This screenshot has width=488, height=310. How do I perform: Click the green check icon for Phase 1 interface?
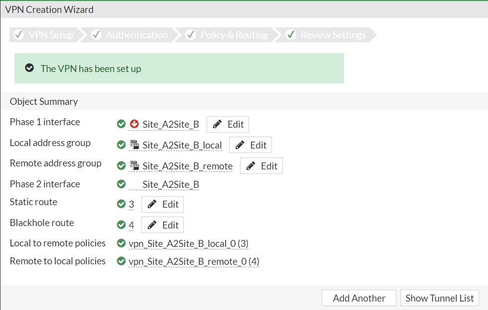(121, 124)
